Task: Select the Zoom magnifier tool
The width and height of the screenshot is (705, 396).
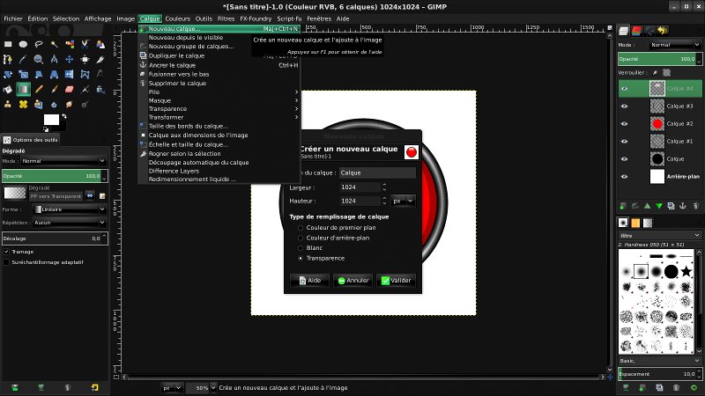Action: point(39,59)
